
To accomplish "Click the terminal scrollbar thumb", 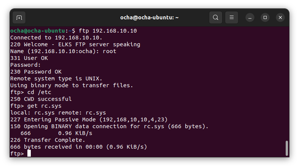I will [x=286, y=148].
